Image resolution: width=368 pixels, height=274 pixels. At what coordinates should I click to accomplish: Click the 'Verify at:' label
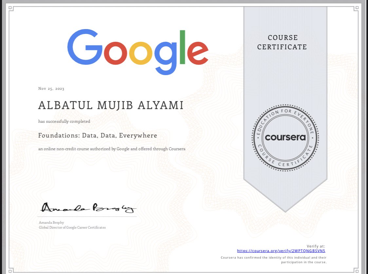coord(316,246)
